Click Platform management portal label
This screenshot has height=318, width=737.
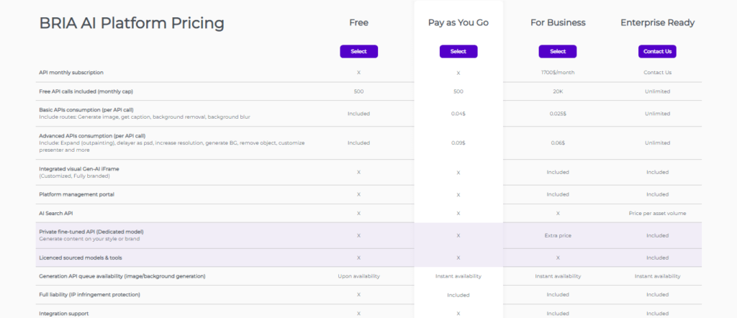(76, 194)
